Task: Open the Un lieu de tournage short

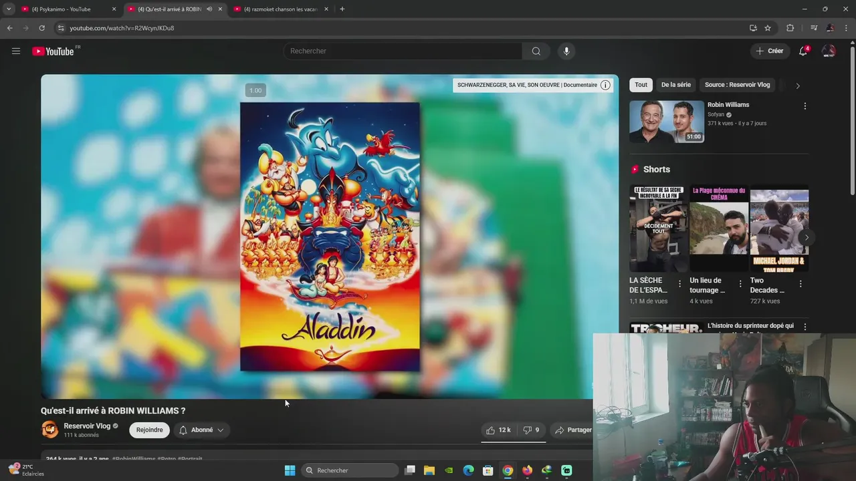Action: pos(719,228)
